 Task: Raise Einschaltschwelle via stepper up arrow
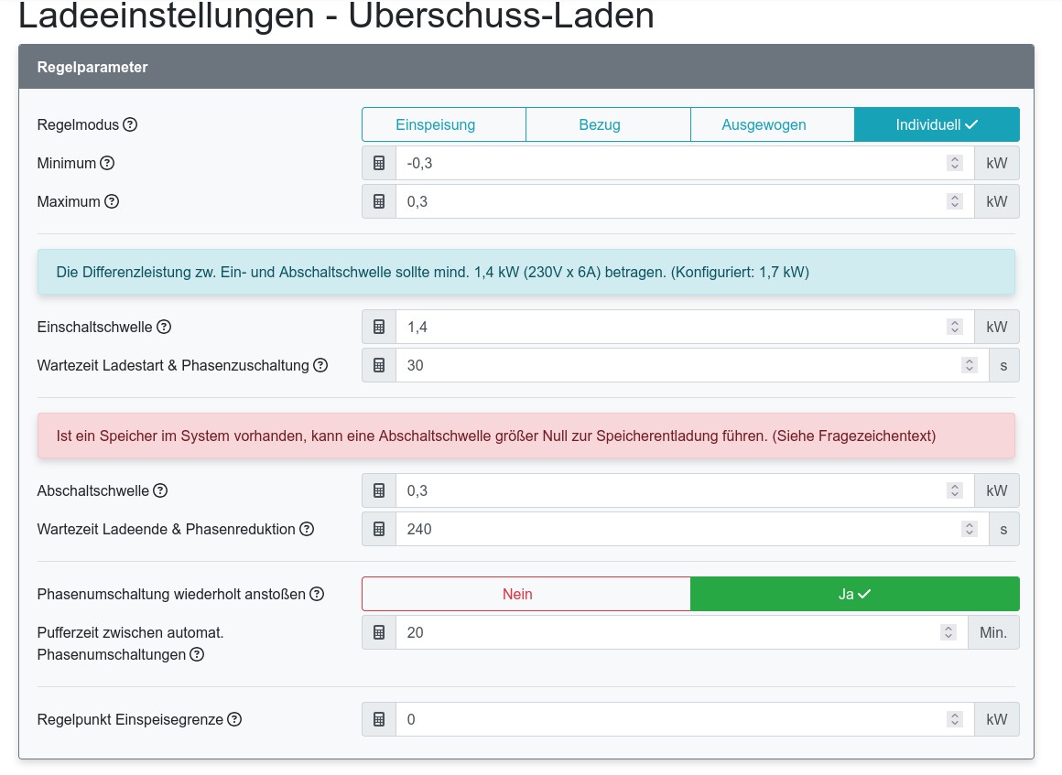954,322
